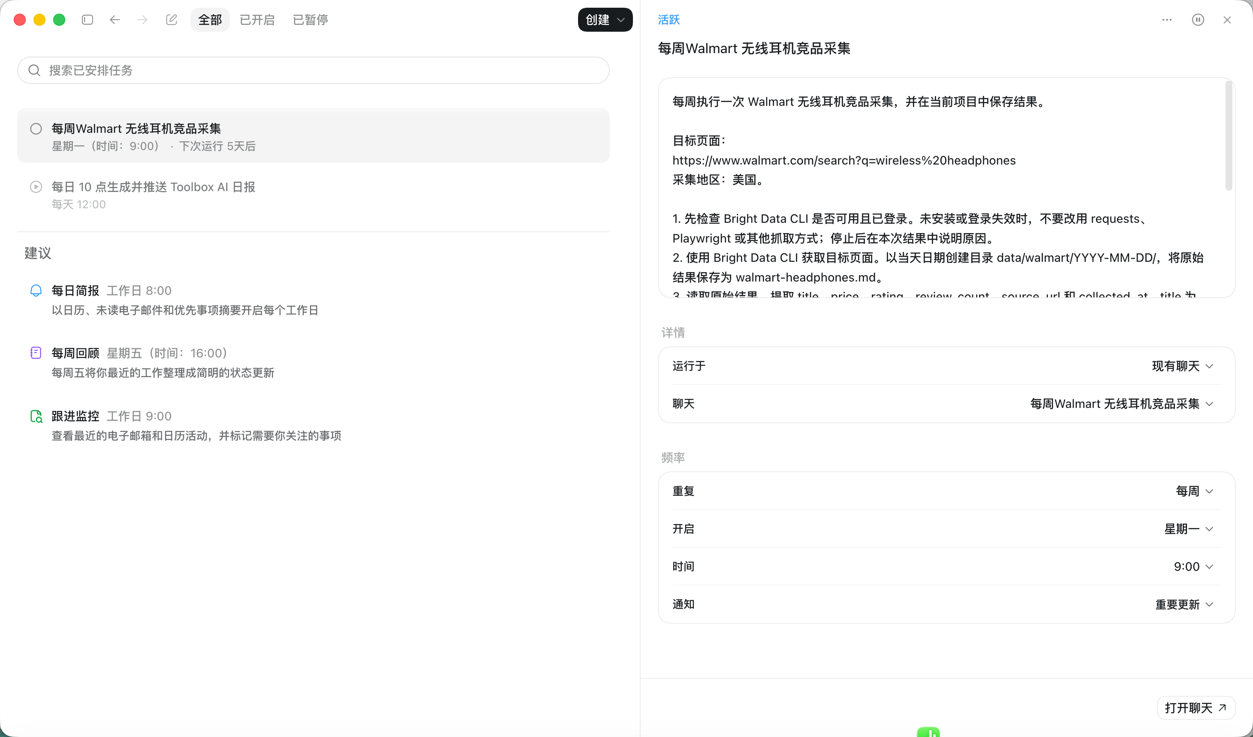Focus the 搜索已安排任务 search field
Image resolution: width=1253 pixels, height=737 pixels.
pos(313,70)
